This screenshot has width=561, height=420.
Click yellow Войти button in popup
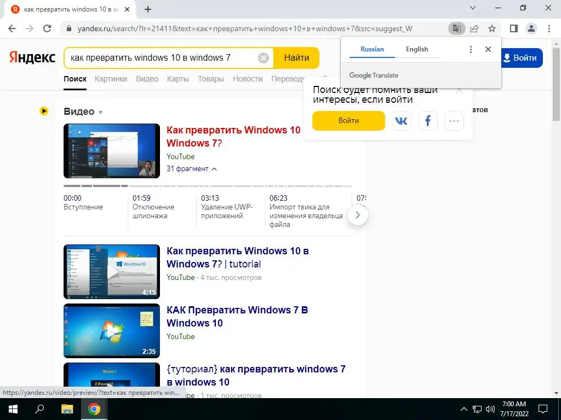(348, 121)
